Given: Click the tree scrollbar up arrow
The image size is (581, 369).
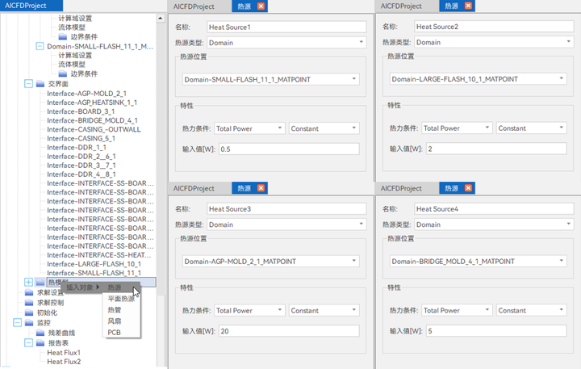Looking at the screenshot, I should coord(161,19).
